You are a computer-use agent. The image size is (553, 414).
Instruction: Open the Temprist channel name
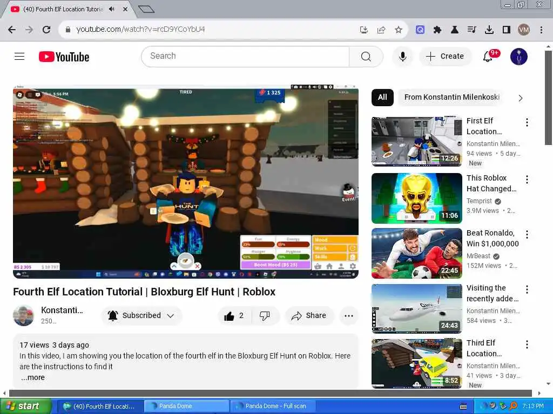[x=479, y=201]
